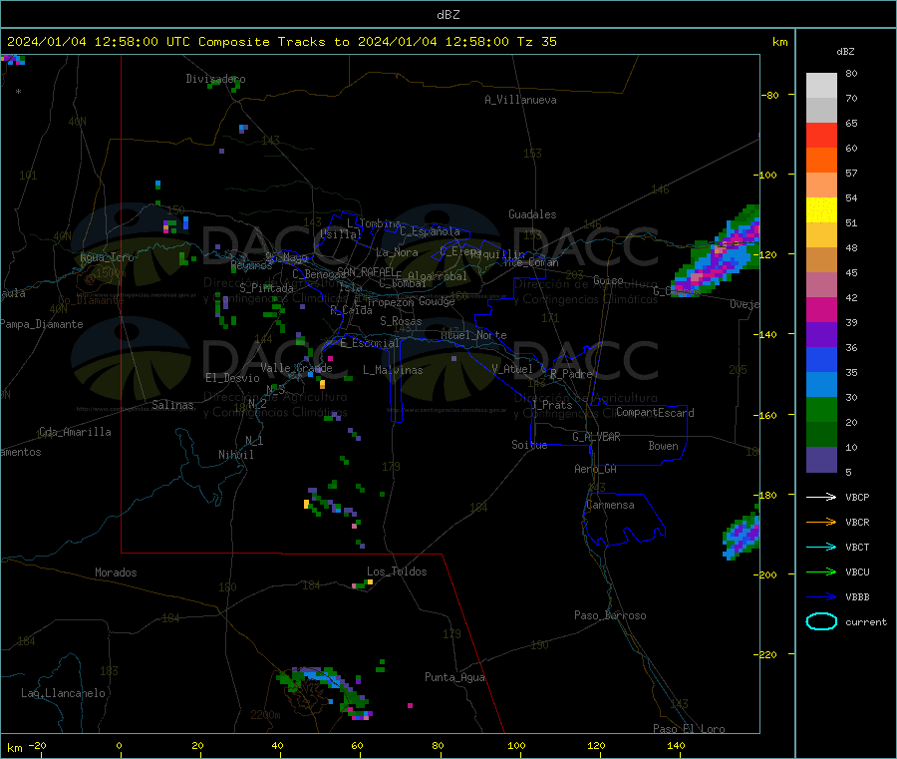This screenshot has width=897, height=759.
Task: Click the green VBCU arrow legend icon
Action: [821, 571]
